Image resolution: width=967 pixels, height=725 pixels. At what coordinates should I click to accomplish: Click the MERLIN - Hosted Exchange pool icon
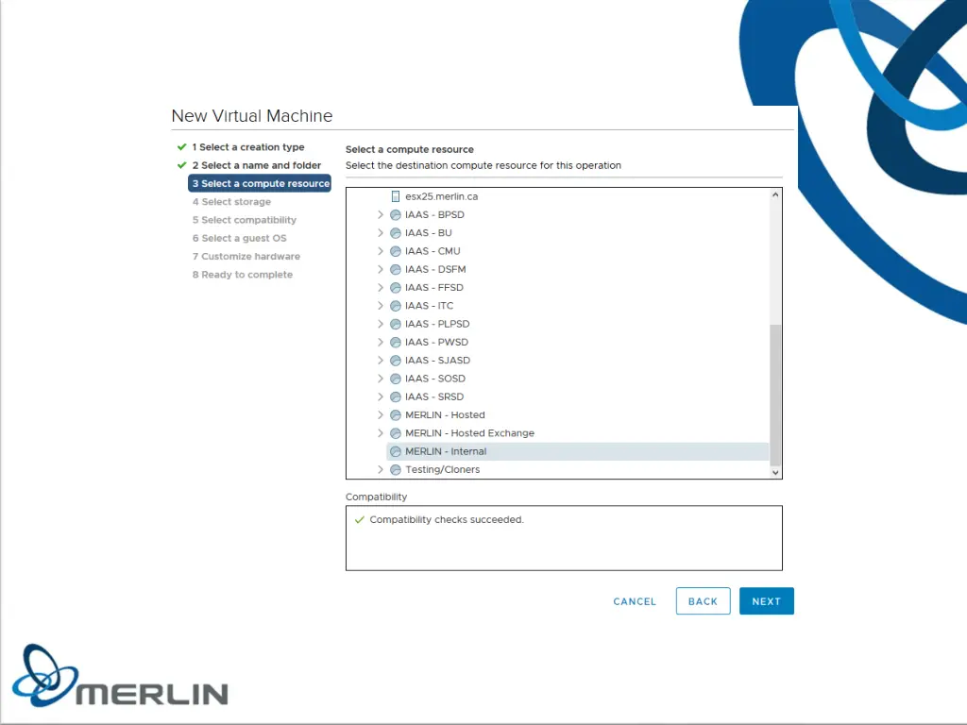pyautogui.click(x=396, y=433)
